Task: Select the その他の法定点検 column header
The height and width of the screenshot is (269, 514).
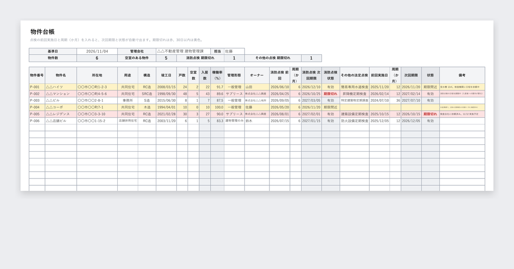Action: [x=354, y=75]
